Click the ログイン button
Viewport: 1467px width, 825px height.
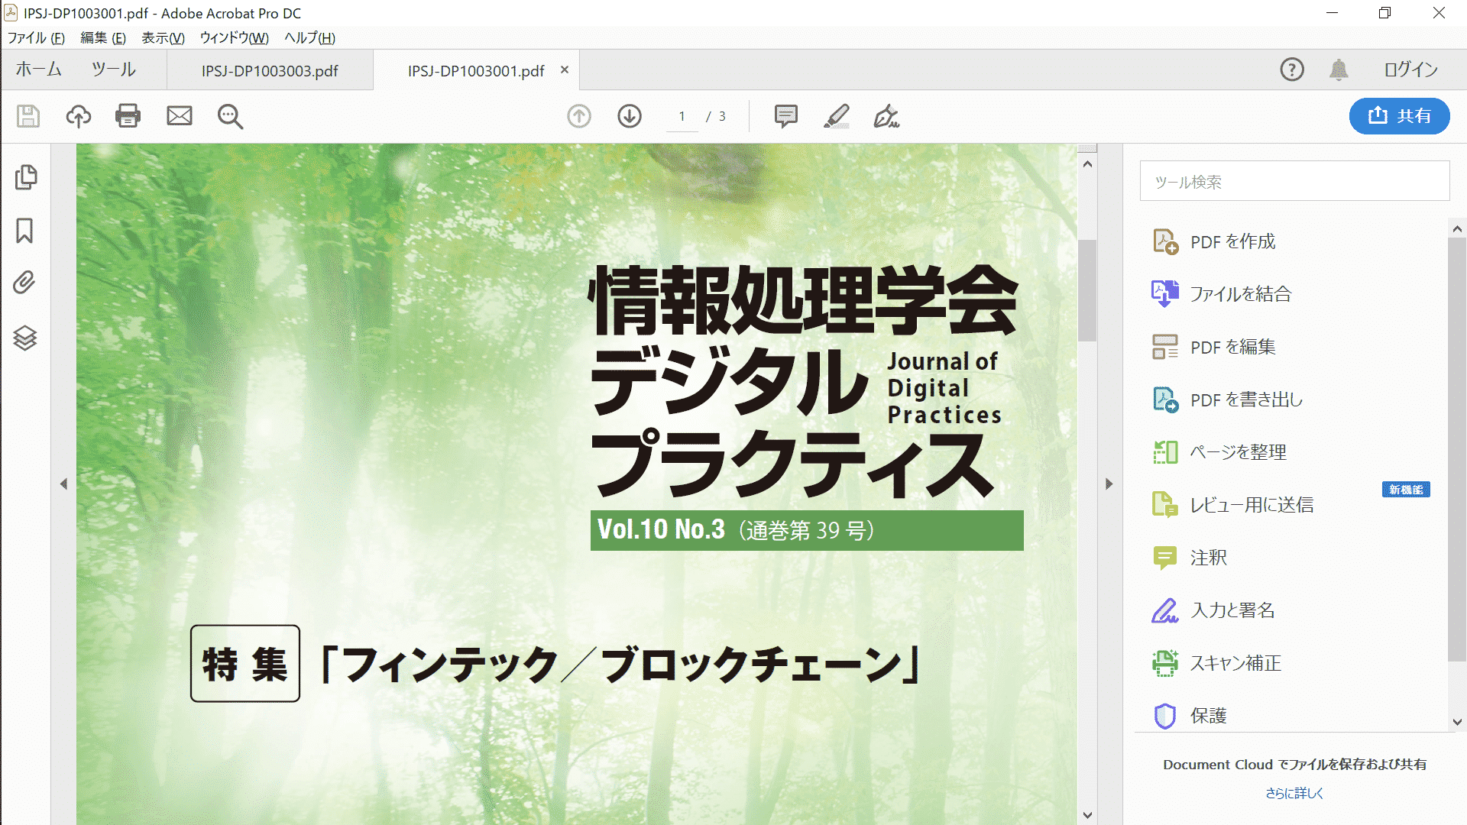pyautogui.click(x=1410, y=70)
